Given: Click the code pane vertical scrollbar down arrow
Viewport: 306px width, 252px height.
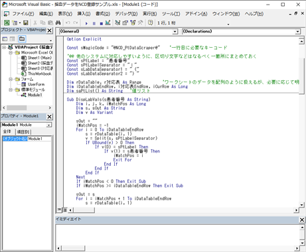Looking at the screenshot, I should tap(301, 205).
